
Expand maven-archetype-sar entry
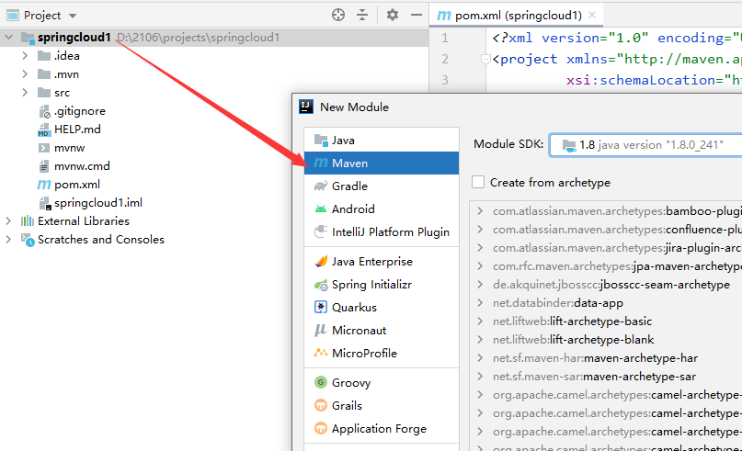480,377
